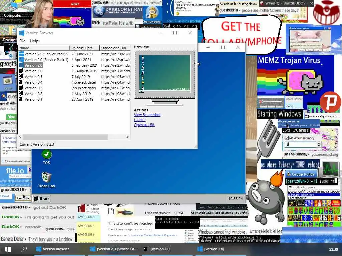Image resolution: width=342 pixels, height=256 pixels.
Task: Click the '1 May 2019' release date cell
Action: (x=81, y=94)
